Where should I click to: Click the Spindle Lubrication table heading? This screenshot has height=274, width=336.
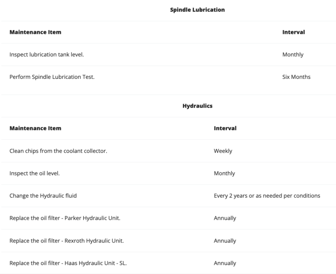click(x=197, y=10)
